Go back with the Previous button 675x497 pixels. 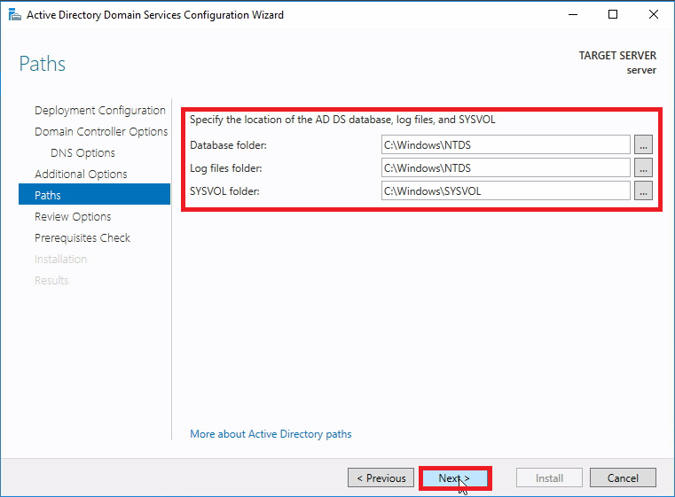381,478
